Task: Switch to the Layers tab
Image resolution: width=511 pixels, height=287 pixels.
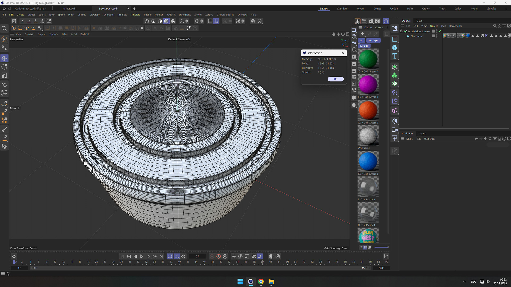Action: tap(422, 134)
